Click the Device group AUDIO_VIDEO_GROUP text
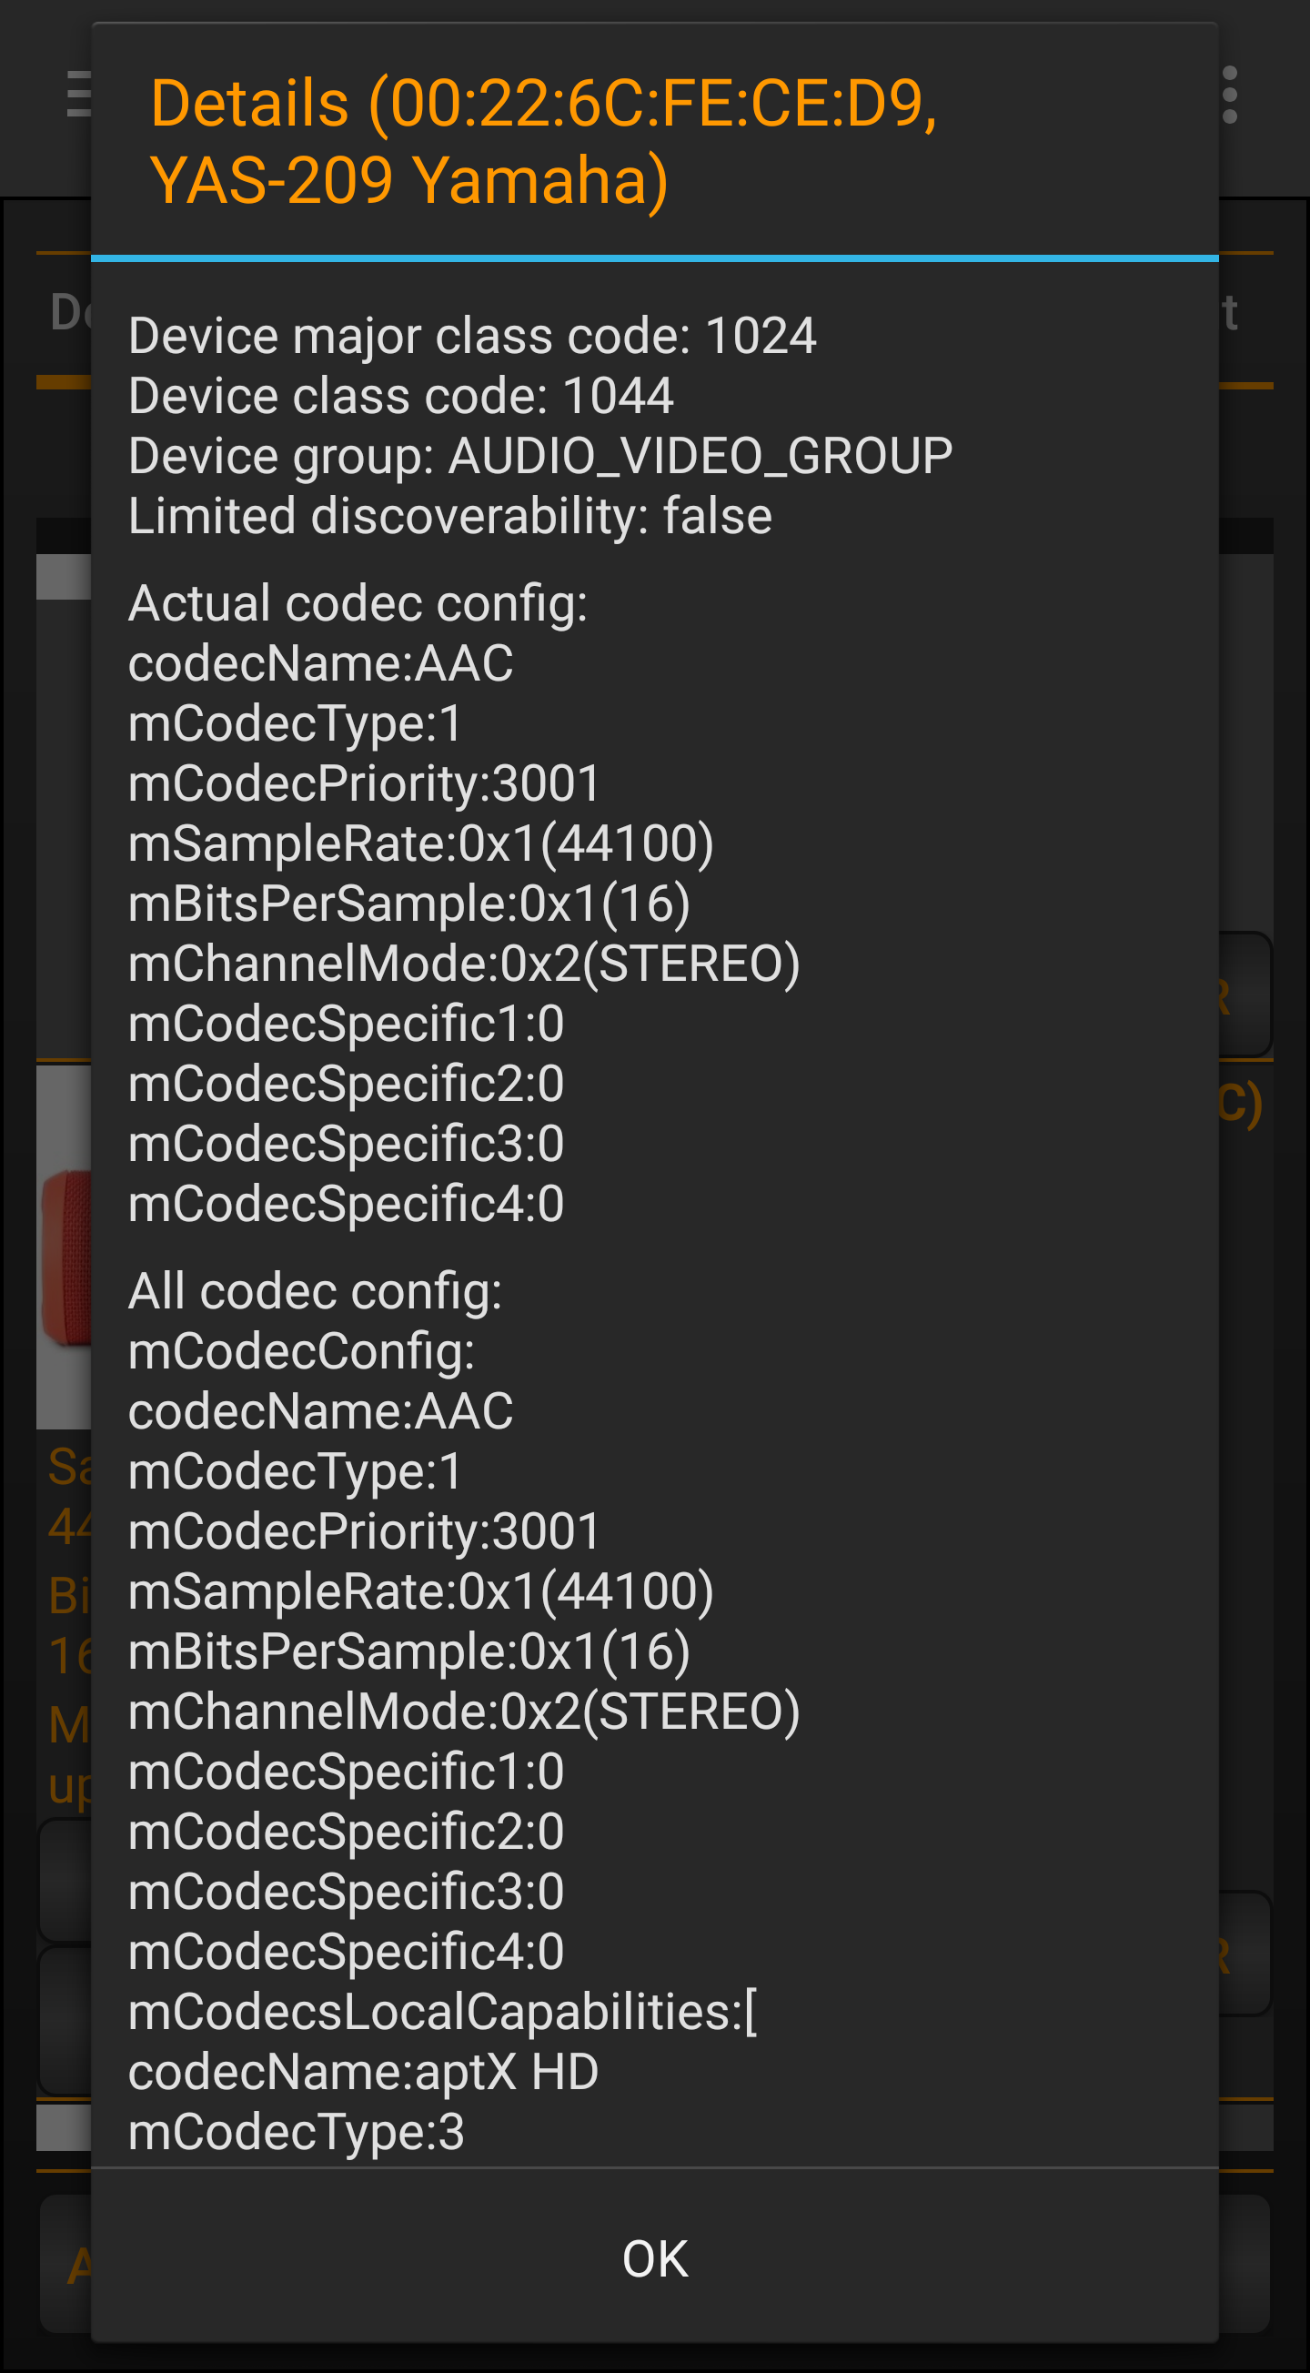1310x2373 pixels. [539, 456]
